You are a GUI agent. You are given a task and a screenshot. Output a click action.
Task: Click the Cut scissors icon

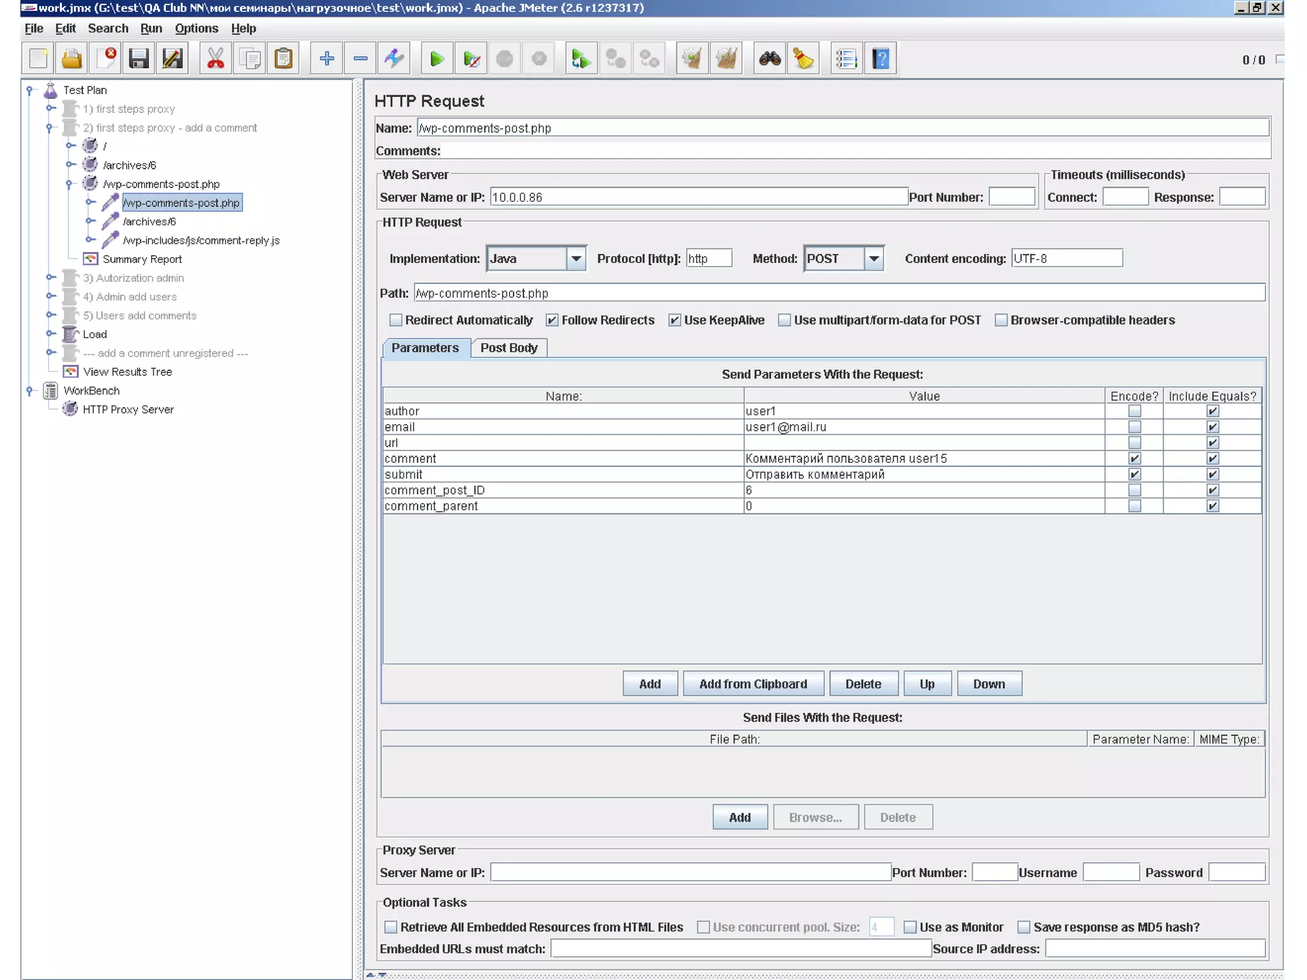[x=216, y=59]
